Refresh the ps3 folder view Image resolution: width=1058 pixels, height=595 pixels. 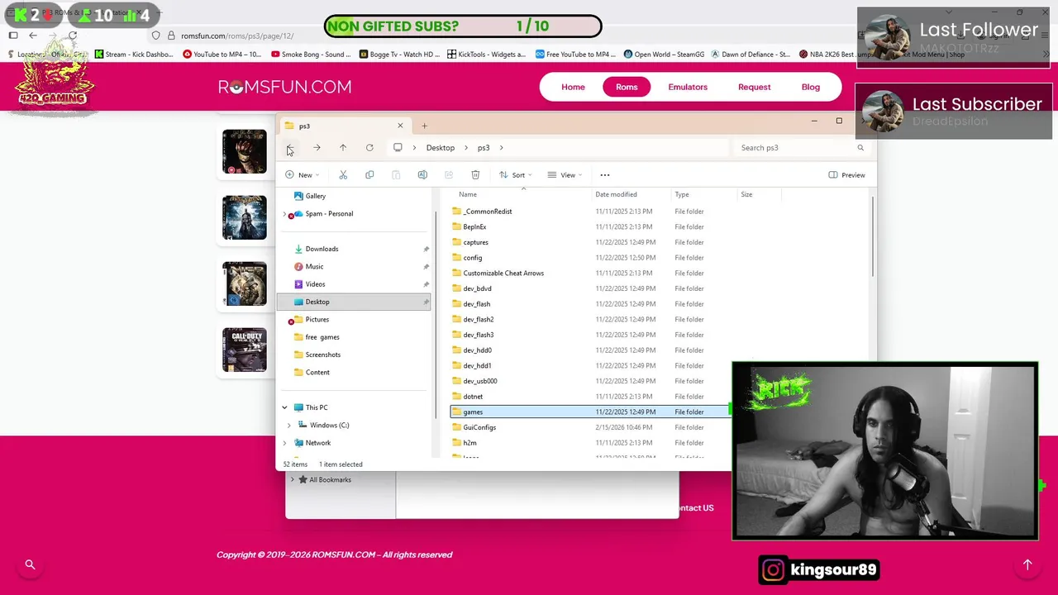(369, 148)
